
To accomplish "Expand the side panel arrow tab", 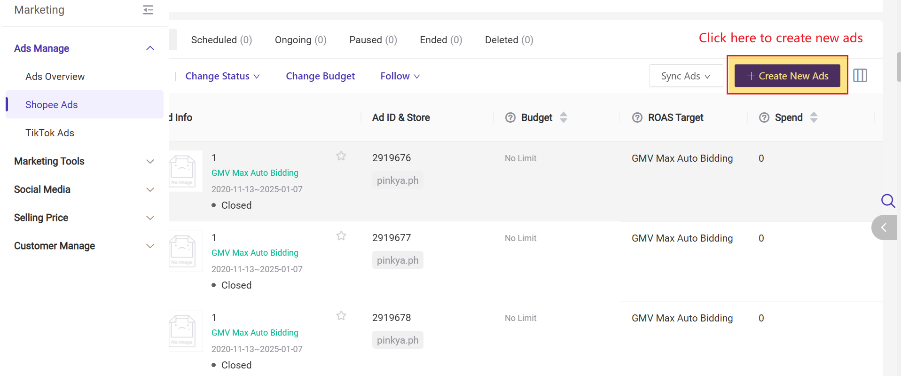I will pyautogui.click(x=884, y=227).
